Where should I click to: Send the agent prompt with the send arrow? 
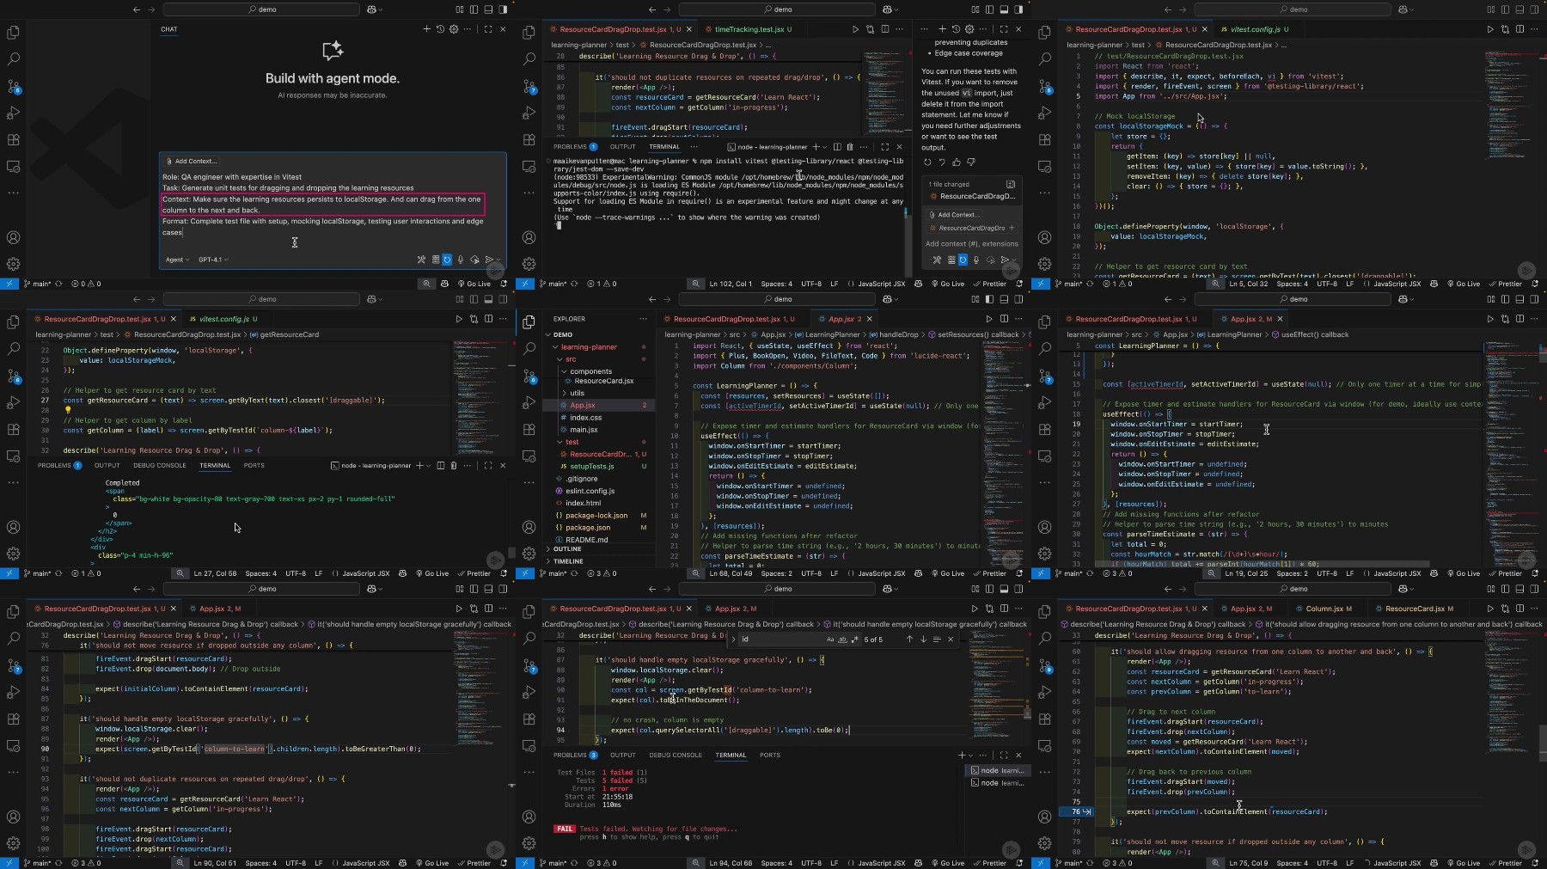pyautogui.click(x=489, y=260)
